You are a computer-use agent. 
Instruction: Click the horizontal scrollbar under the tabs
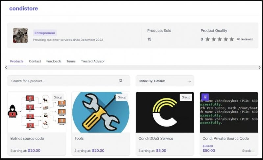pos(131,67)
